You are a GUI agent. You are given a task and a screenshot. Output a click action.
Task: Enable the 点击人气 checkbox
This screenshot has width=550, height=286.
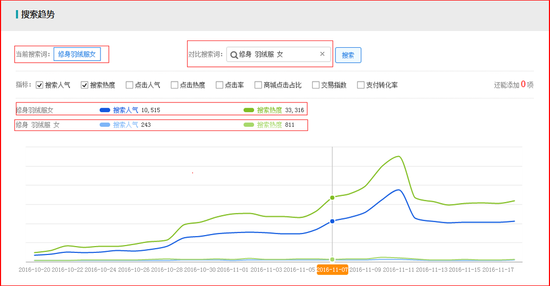[x=129, y=85]
